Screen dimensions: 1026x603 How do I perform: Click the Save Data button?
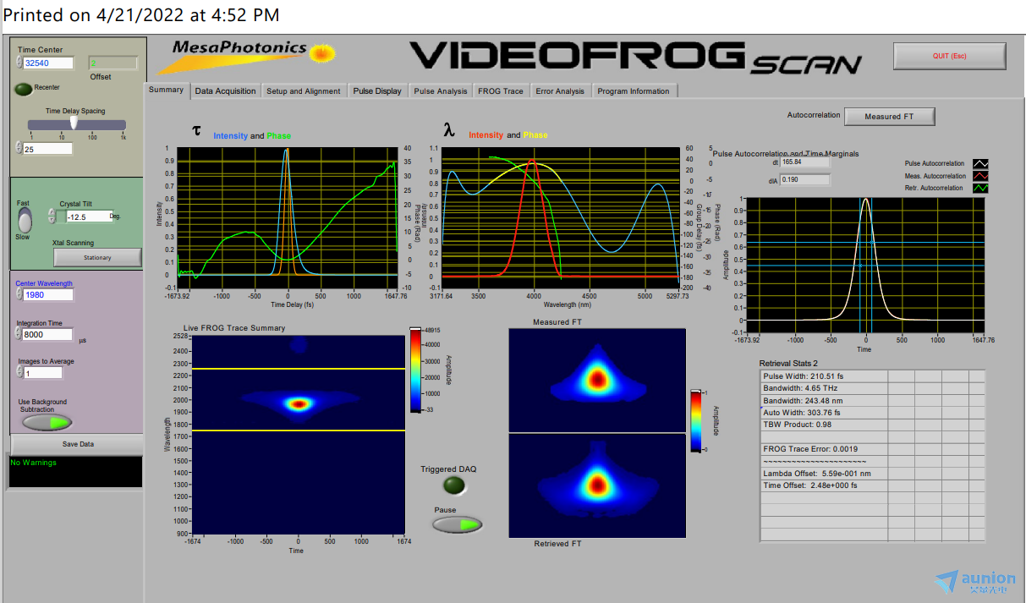click(78, 444)
